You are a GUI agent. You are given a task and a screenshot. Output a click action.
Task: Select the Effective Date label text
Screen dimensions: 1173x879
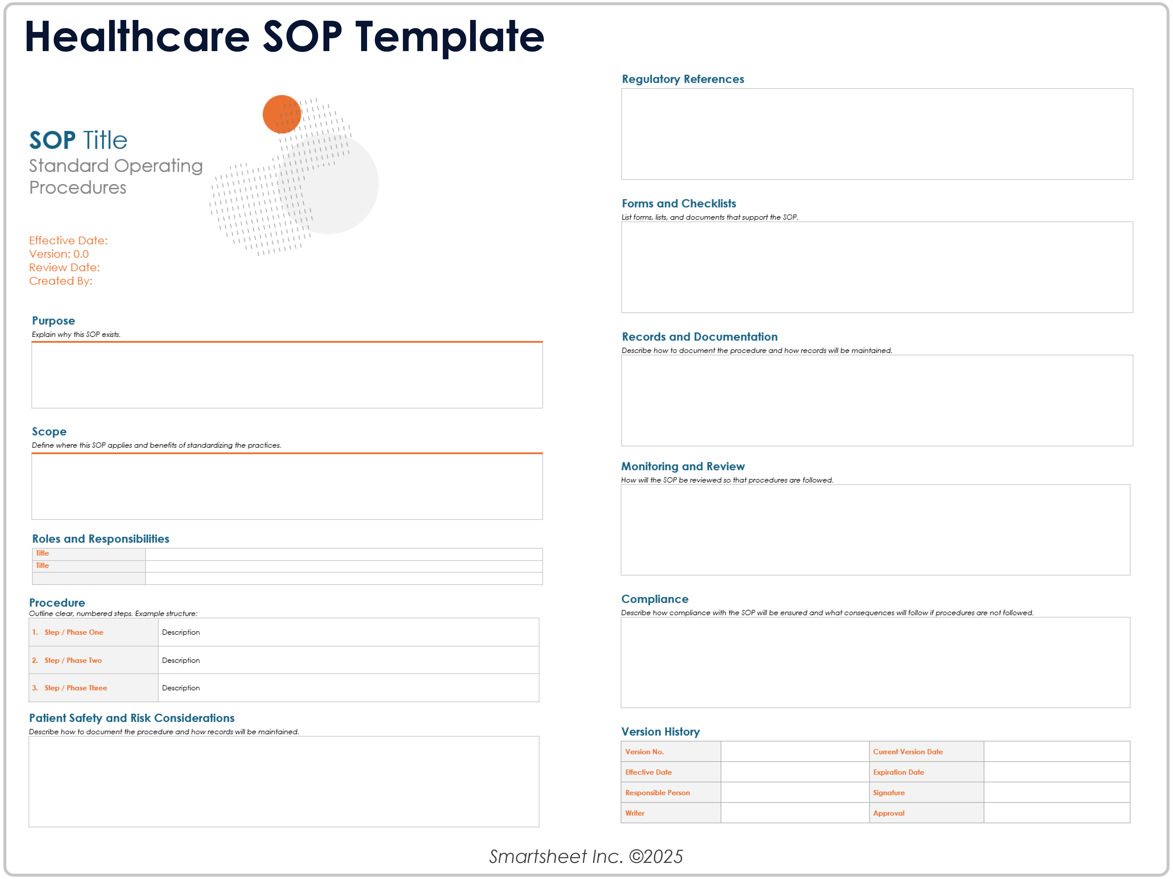tap(68, 240)
